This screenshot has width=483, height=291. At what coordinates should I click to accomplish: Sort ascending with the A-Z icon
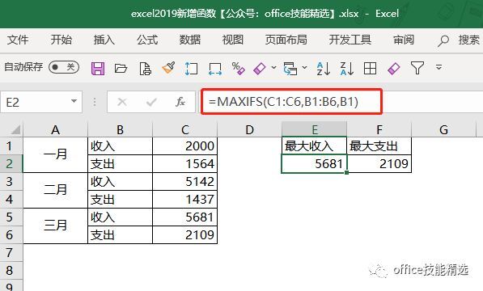[324, 68]
